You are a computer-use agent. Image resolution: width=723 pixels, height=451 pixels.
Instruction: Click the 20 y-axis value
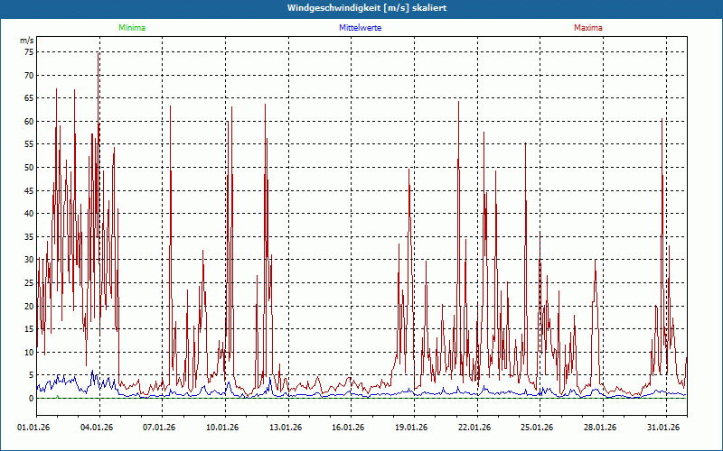[x=29, y=306]
